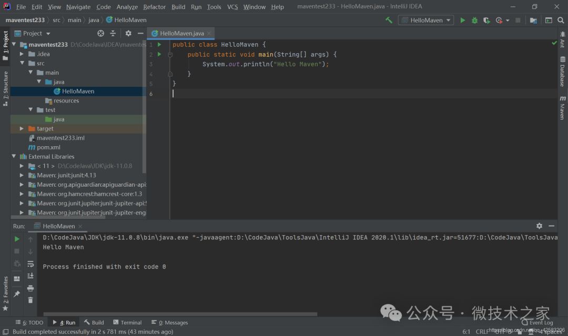This screenshot has height=336, width=568.
Task: Open the Build tool window button
Action: [x=94, y=323]
